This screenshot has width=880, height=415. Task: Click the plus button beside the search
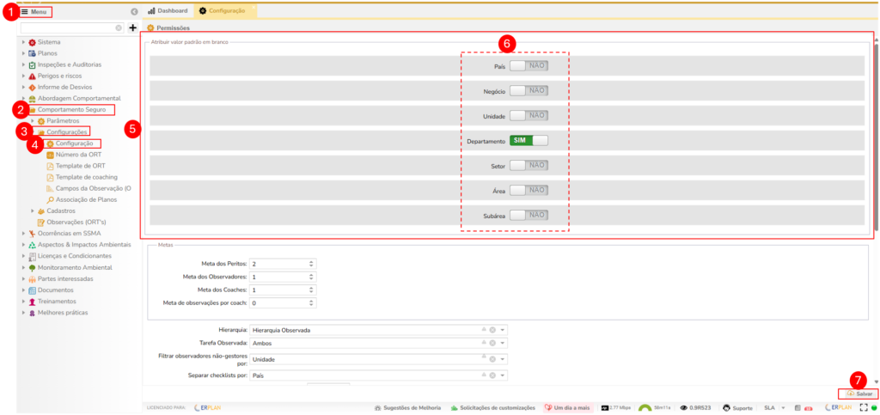pos(133,27)
